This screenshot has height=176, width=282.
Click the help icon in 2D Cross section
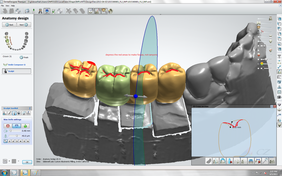tap(271, 106)
